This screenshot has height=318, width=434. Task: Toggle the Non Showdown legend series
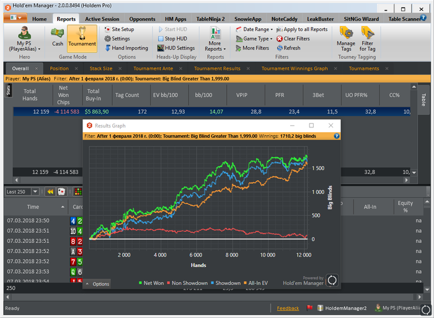187,283
